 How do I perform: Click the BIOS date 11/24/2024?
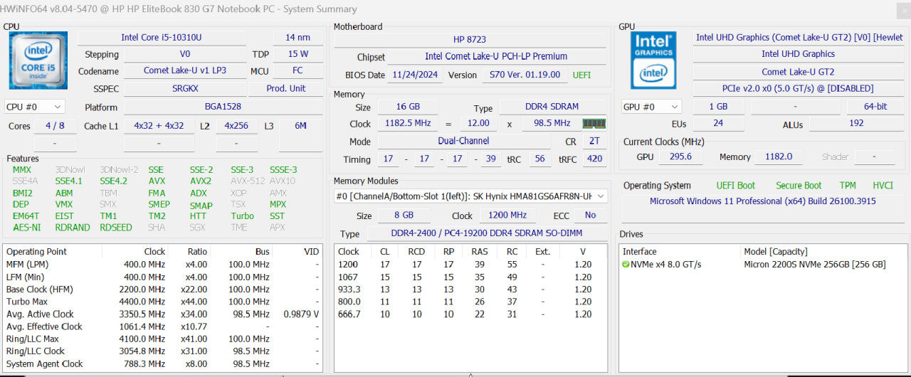[x=416, y=75]
